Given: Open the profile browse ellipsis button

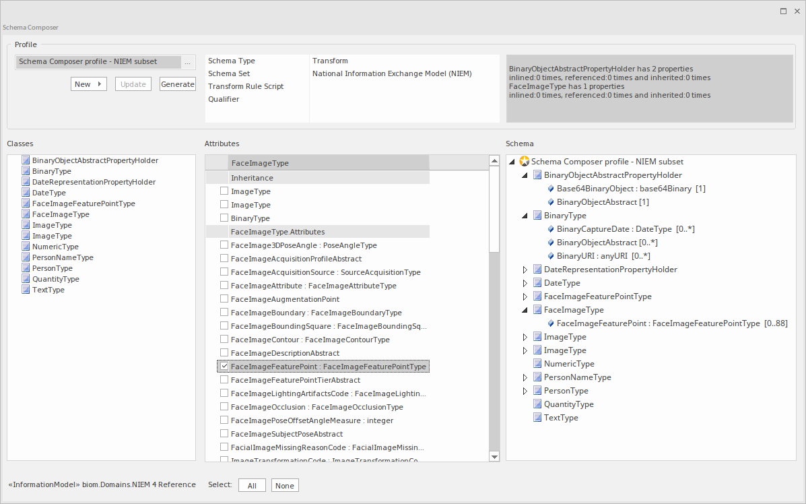Looking at the screenshot, I should 188,62.
